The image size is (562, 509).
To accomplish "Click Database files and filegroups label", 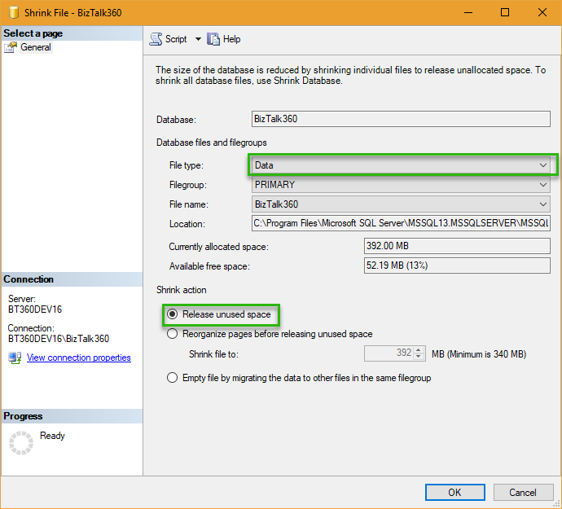I will (212, 143).
